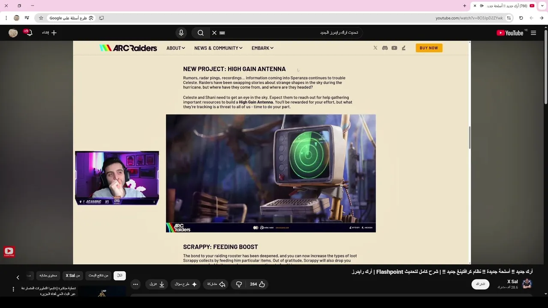This screenshot has height=308, width=548.
Task: Open the suggested live video title
Action: click(48, 291)
